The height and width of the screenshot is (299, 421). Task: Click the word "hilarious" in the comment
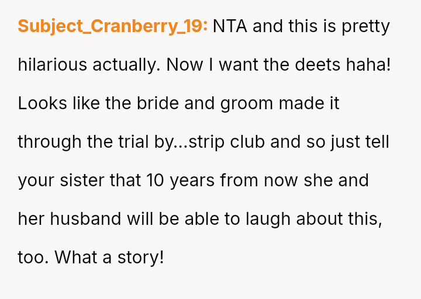[53, 65]
